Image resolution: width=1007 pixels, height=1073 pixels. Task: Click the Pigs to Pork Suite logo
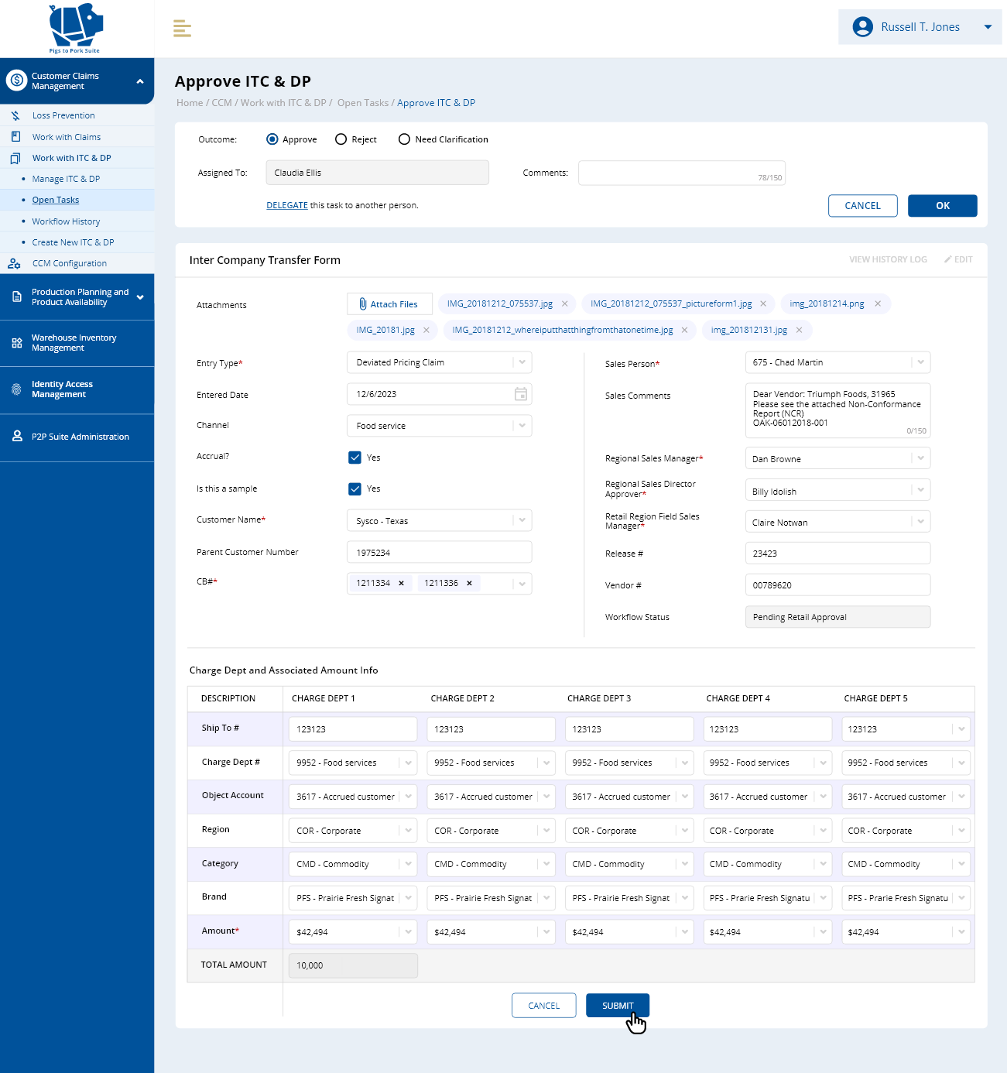pos(76,28)
